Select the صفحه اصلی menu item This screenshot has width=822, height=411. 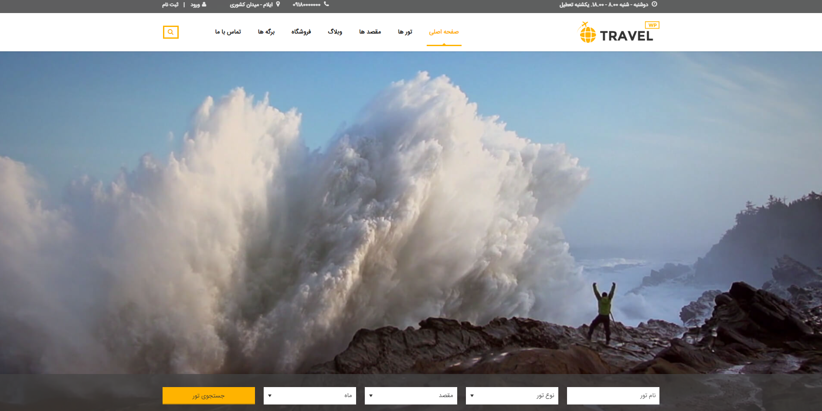point(444,32)
